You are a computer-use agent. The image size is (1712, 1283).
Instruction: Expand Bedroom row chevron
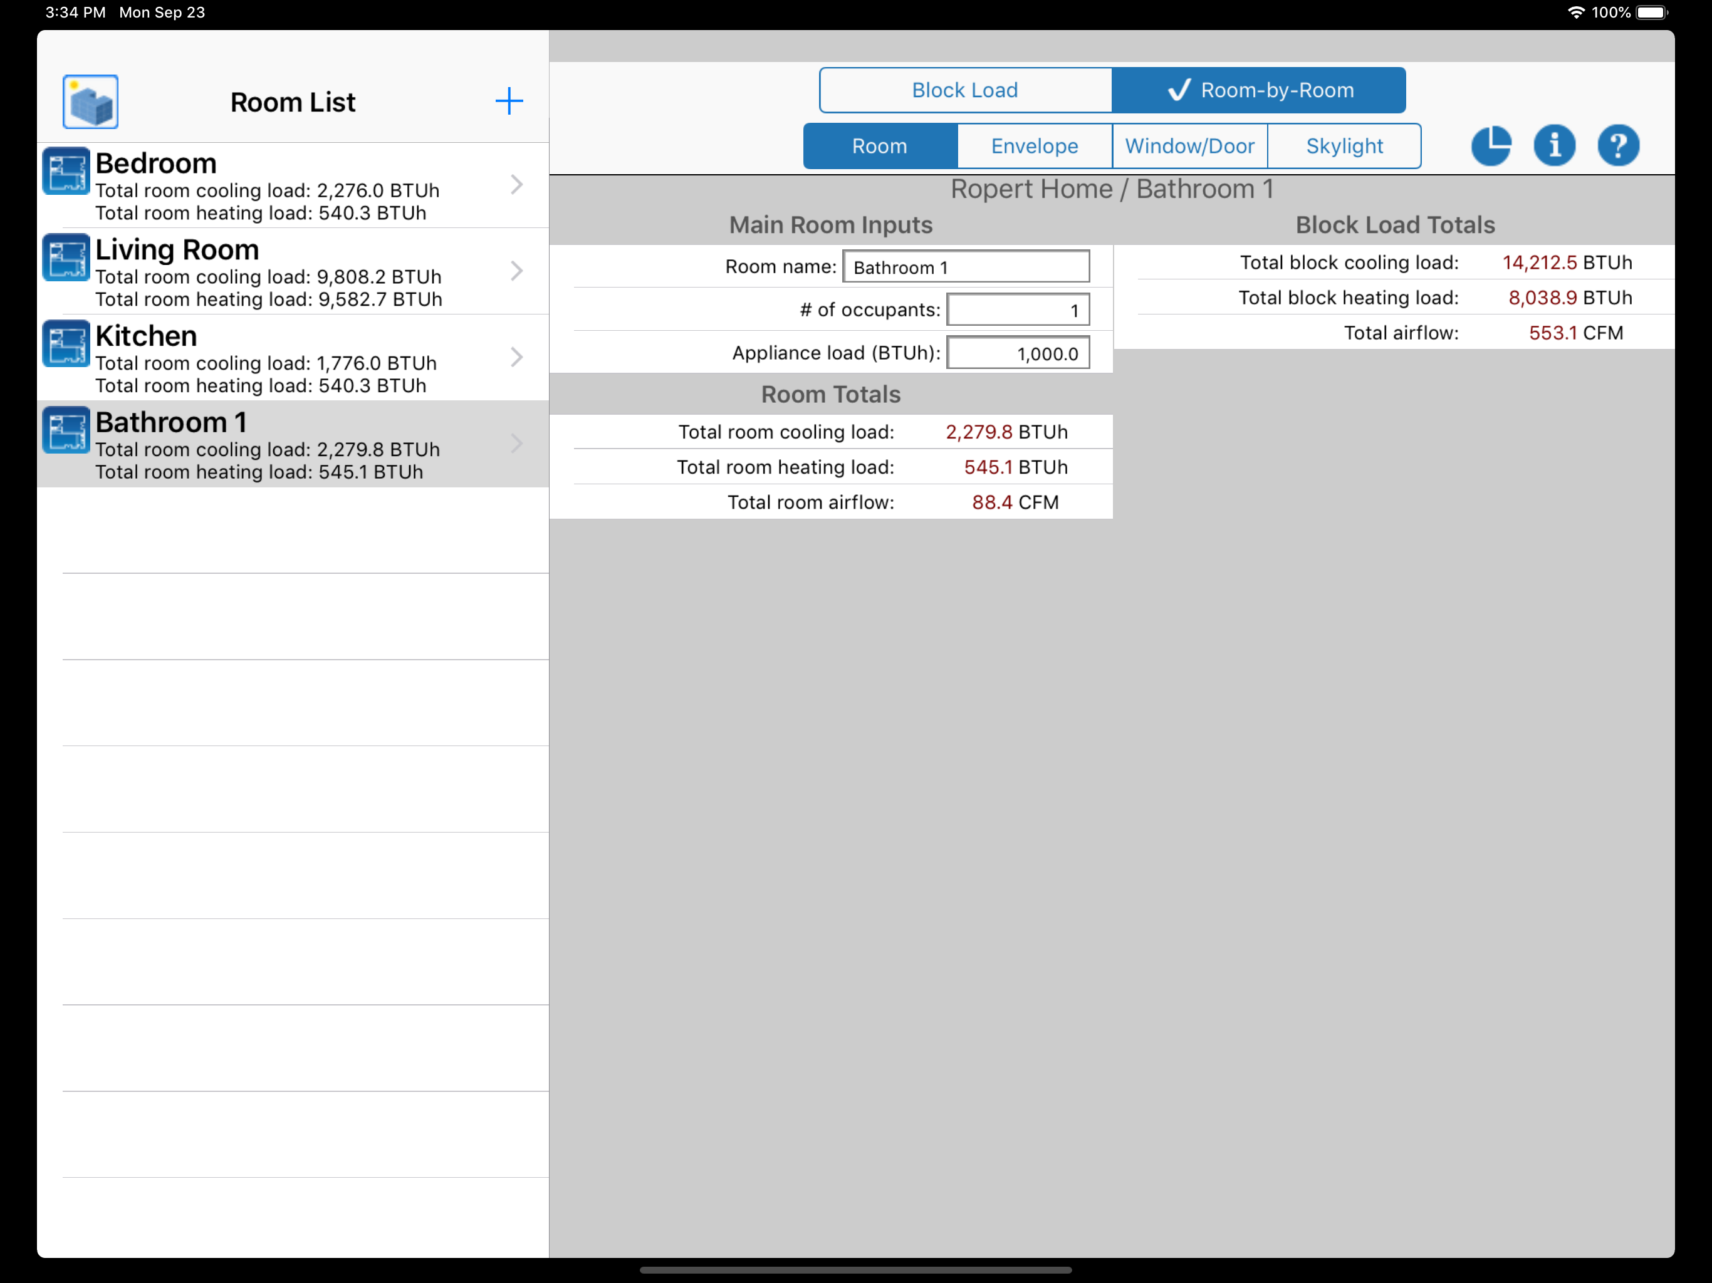517,185
